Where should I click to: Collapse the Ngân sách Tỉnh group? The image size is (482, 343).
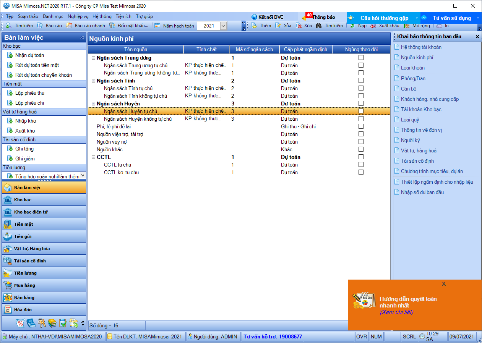pyautogui.click(x=94, y=81)
